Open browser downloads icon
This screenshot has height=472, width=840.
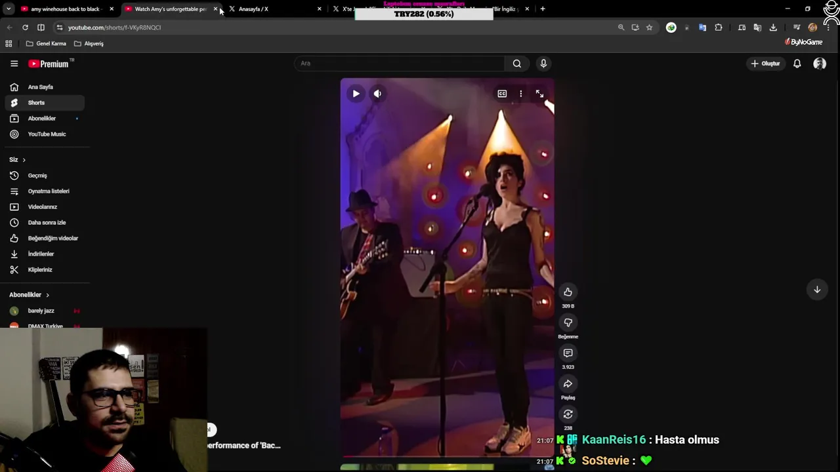(773, 28)
